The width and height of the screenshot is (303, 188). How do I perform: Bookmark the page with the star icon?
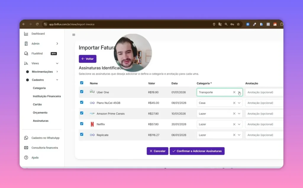[x=238, y=24]
